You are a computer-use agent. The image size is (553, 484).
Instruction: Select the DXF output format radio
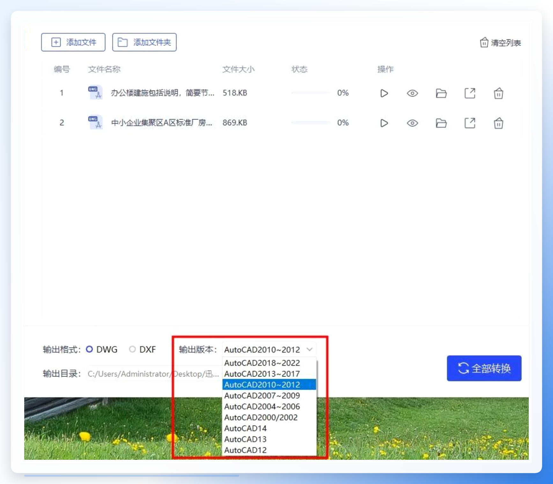132,349
